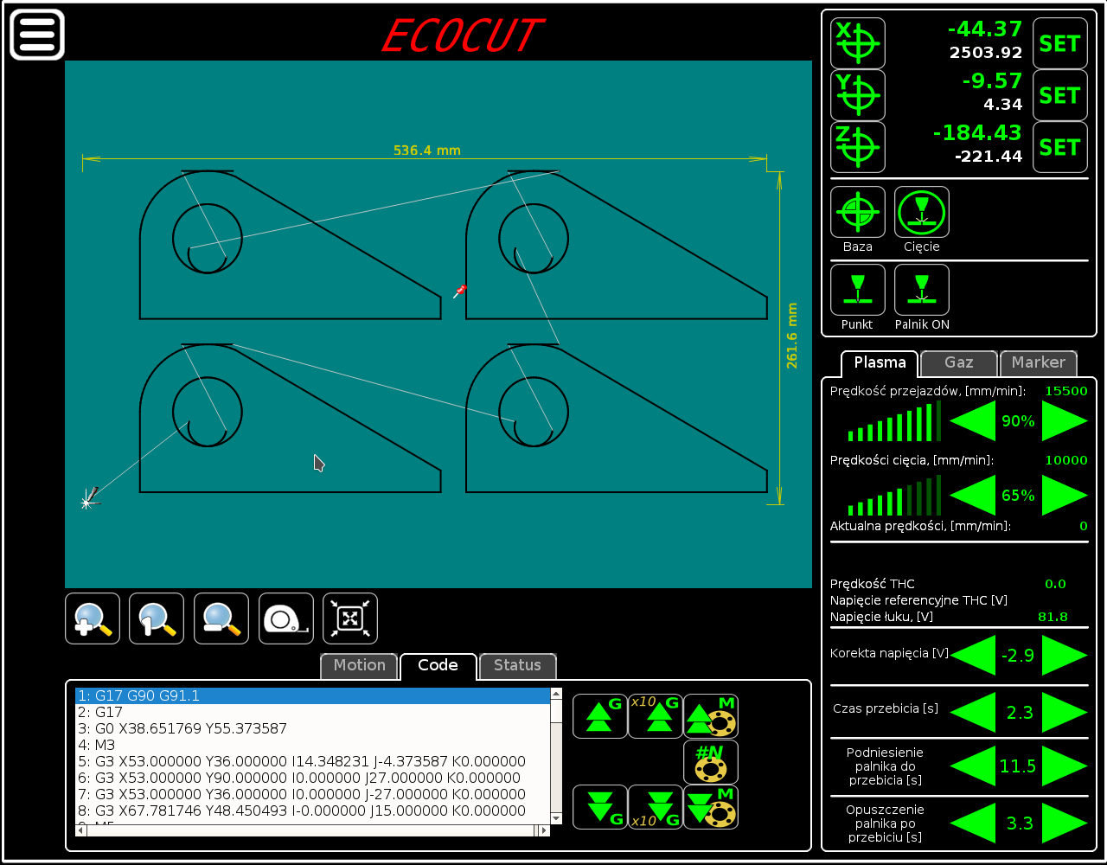Image resolution: width=1107 pixels, height=865 pixels.
Task: Jump back ten G-code lines (up x10 G)
Action: coord(656,716)
